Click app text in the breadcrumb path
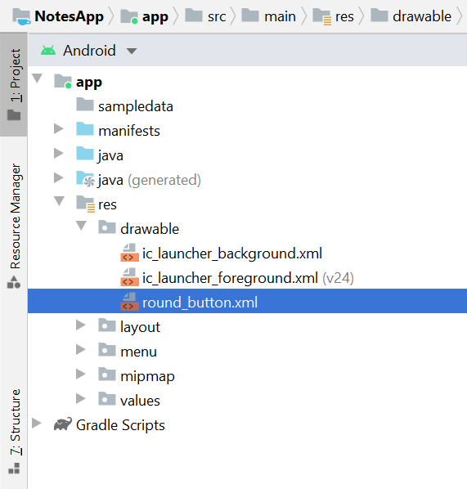 coord(155,17)
